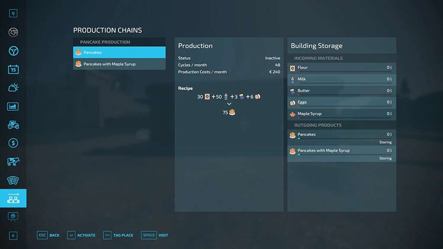443x249 pixels.
Task: Open the weather forecast icon
Action: click(13, 88)
